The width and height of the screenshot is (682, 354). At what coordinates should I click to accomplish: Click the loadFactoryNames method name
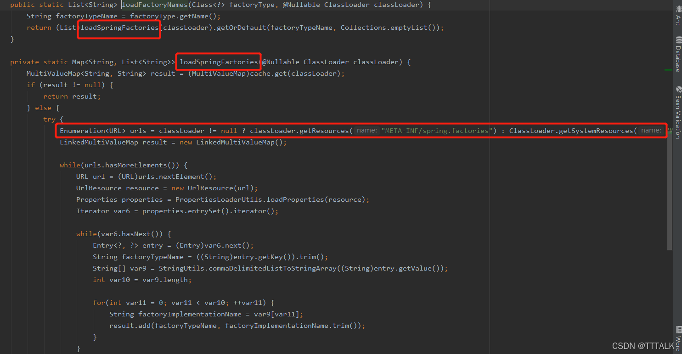pyautogui.click(x=154, y=5)
